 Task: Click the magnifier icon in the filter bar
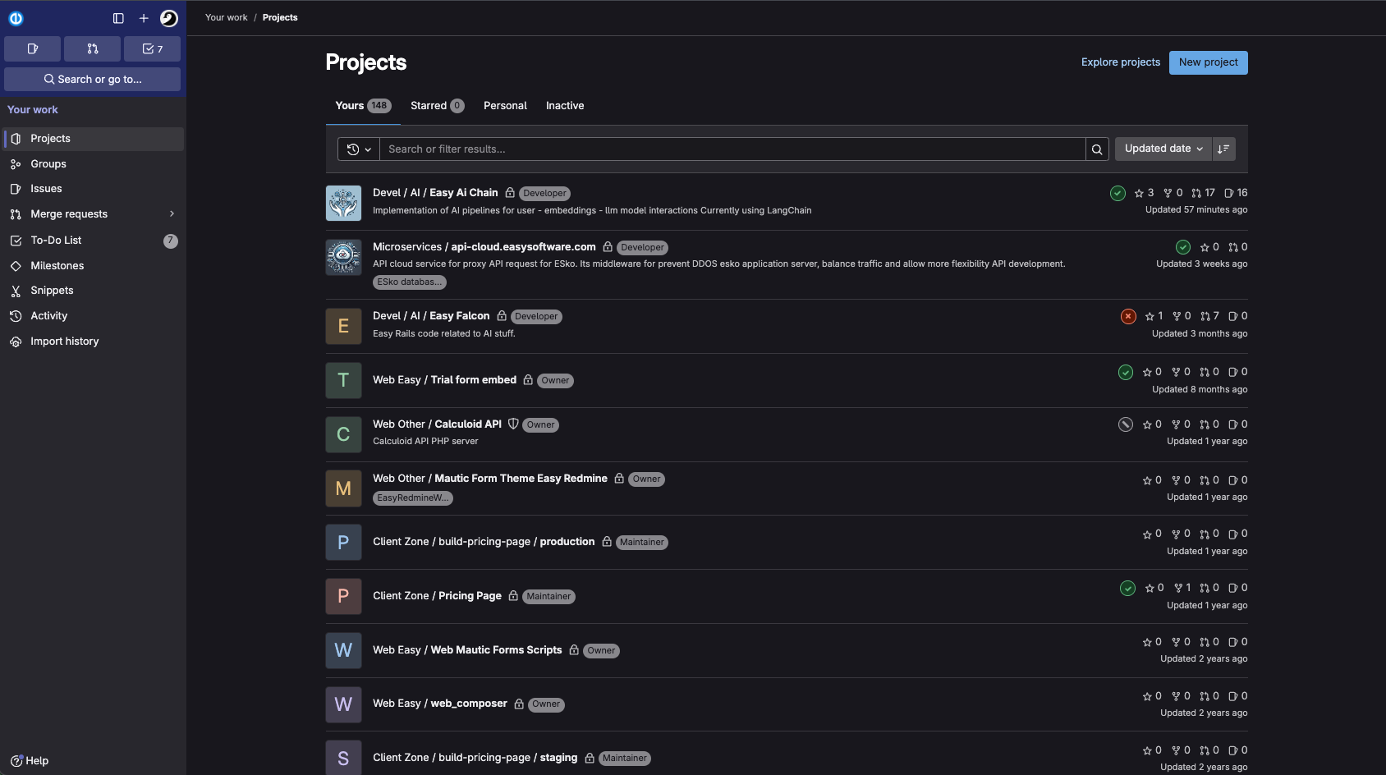point(1098,149)
